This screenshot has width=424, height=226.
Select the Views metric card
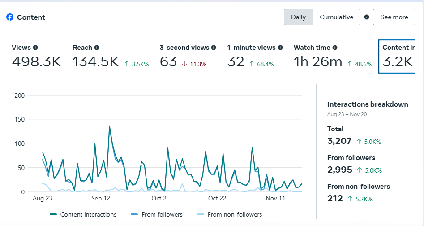click(36, 57)
